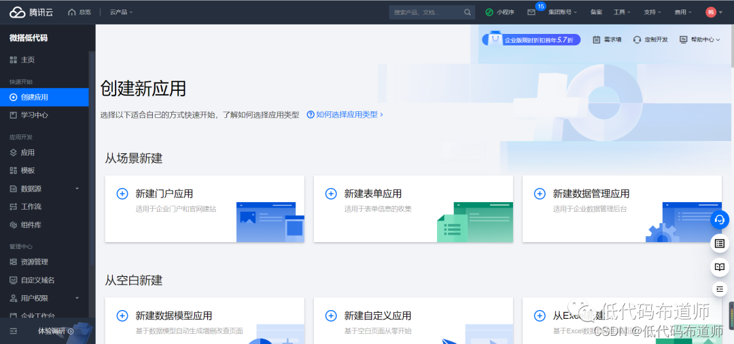The width and height of the screenshot is (734, 344).
Task: Open the 主页 sidebar item
Action: point(44,60)
